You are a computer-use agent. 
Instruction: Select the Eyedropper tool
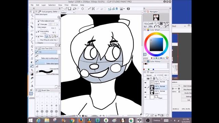32,39
